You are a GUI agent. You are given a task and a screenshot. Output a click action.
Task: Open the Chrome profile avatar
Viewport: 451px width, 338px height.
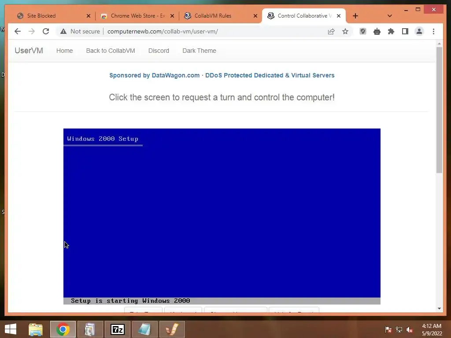point(419,31)
